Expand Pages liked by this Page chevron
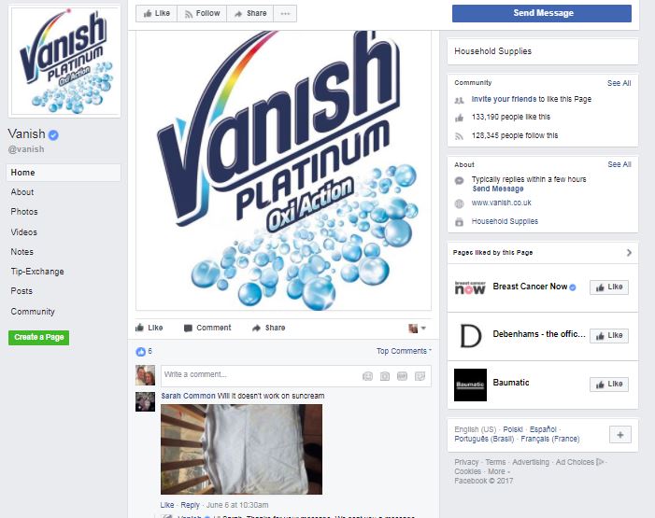 (x=629, y=253)
